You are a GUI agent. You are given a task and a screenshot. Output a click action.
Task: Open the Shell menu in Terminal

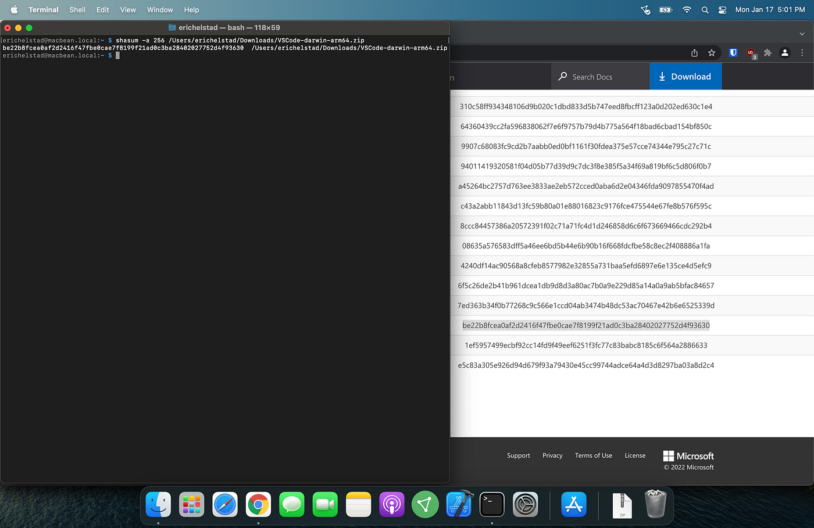click(77, 9)
